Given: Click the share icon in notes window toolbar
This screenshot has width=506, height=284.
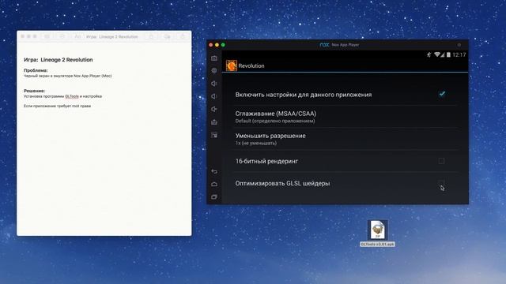Looking at the screenshot, I should click(183, 37).
